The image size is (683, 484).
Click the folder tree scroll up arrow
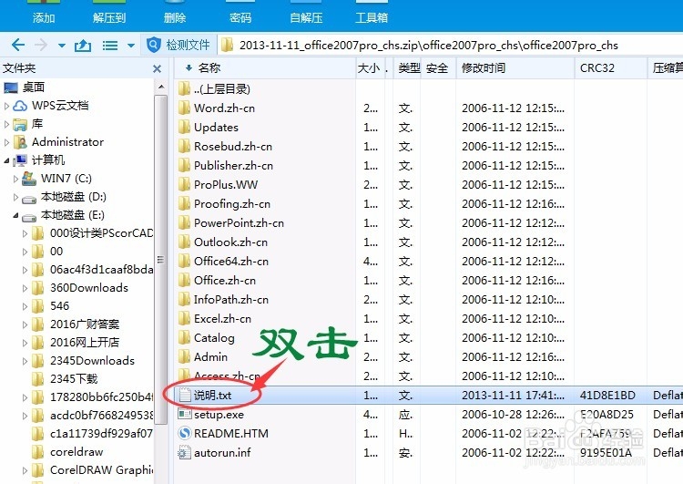click(x=160, y=87)
